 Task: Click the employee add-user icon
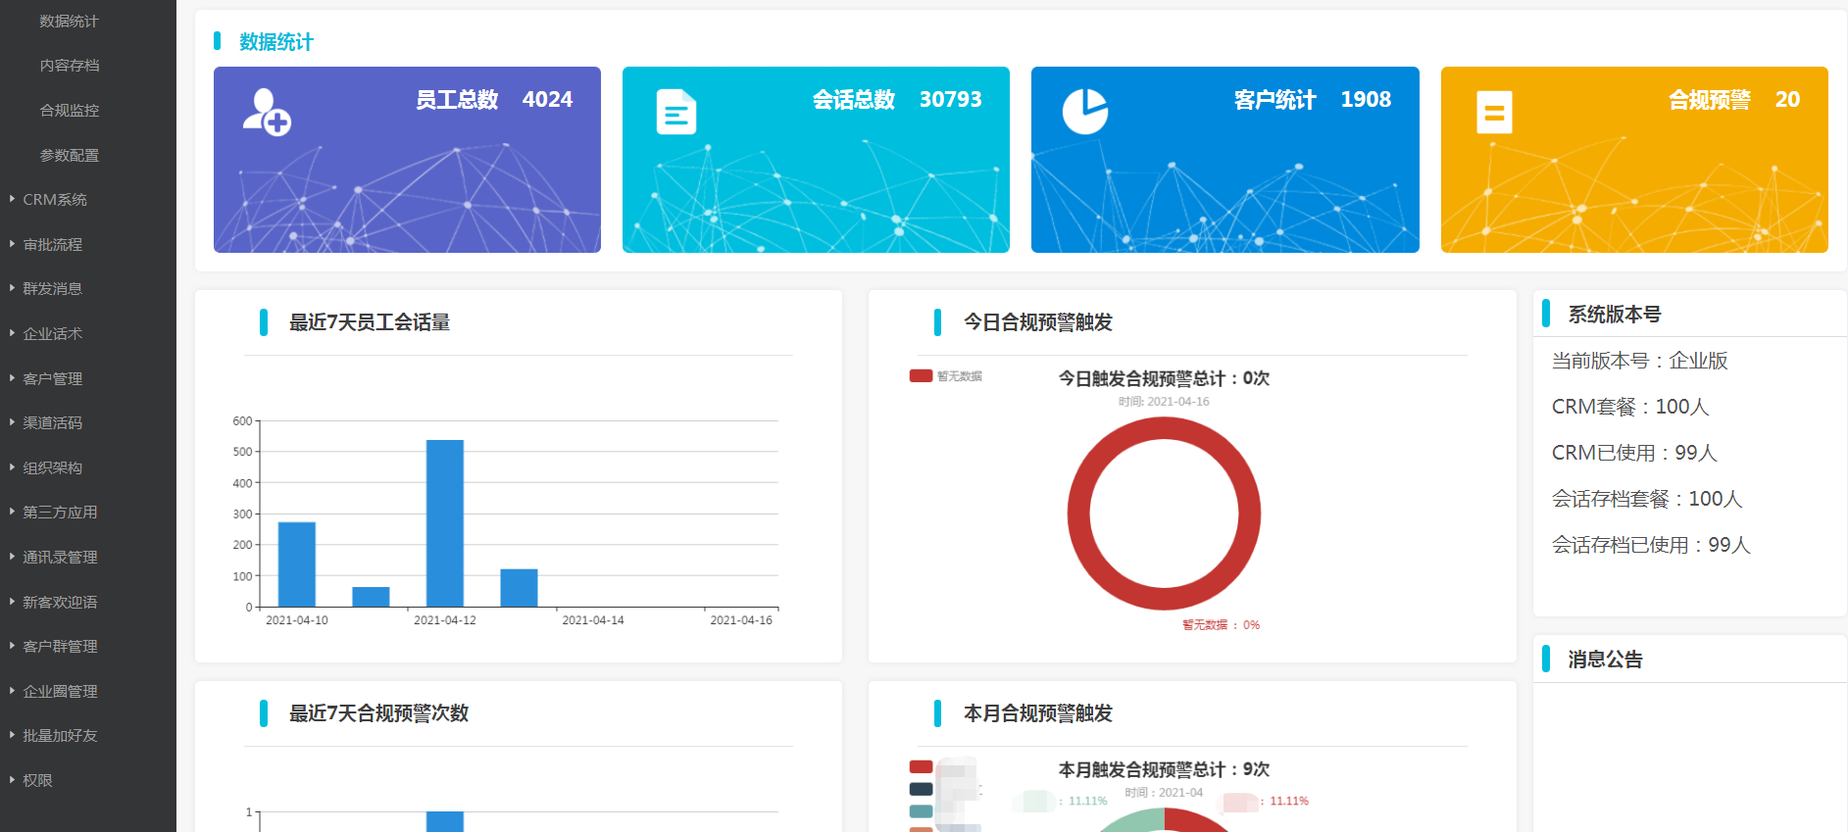pyautogui.click(x=267, y=112)
